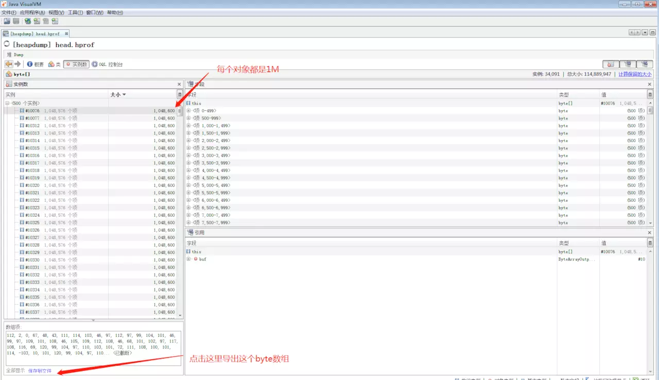Sort instances by the 大小 column
Viewport: 659px width, 380px height.
(142, 95)
